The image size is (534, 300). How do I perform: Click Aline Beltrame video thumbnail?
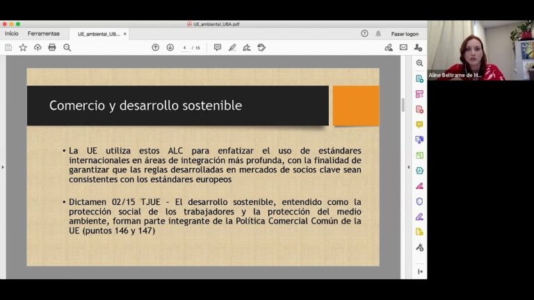pyautogui.click(x=480, y=50)
